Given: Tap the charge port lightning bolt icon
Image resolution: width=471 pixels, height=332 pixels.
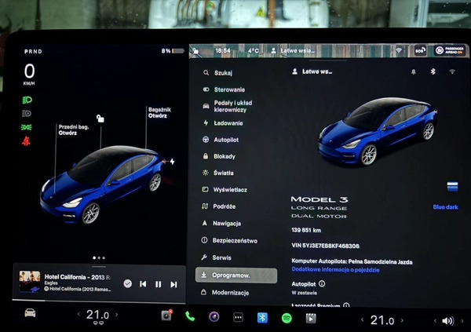Looking at the screenshot, I should 172,162.
